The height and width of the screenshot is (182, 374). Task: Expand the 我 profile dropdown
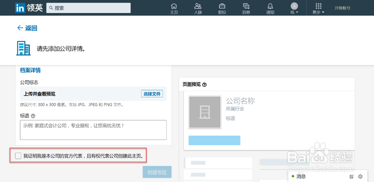click(x=294, y=9)
